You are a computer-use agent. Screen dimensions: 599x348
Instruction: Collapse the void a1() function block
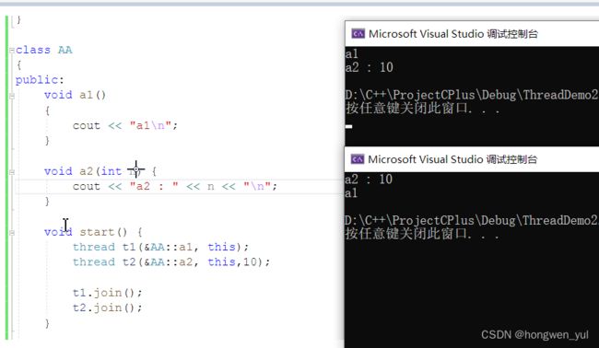(12, 96)
